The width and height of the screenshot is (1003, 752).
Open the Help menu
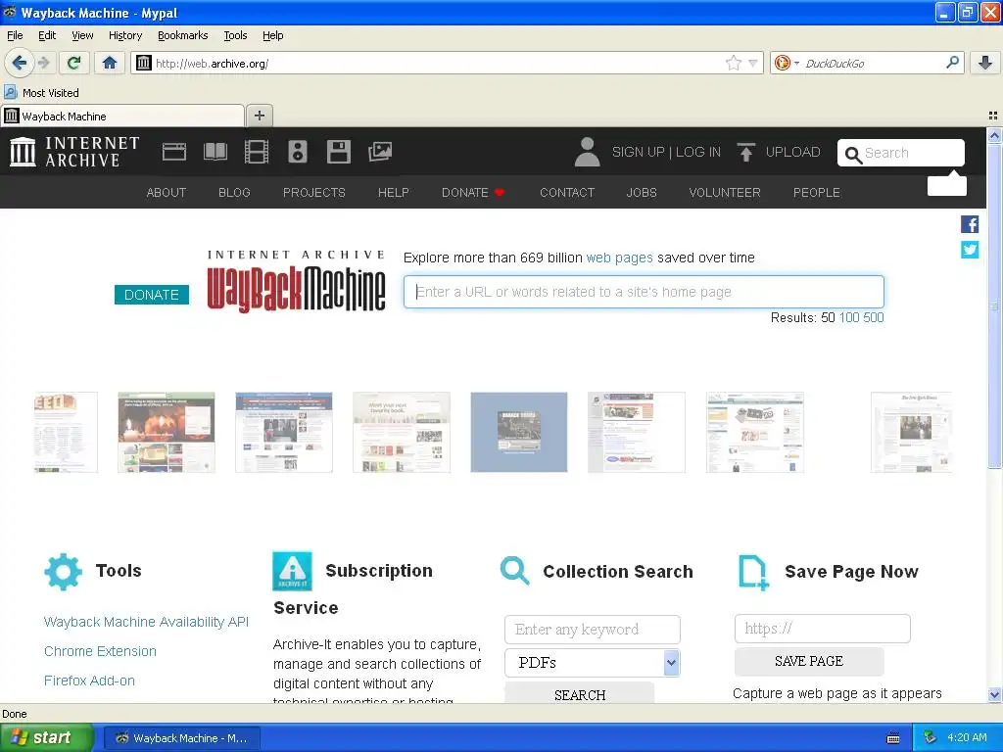pos(273,35)
